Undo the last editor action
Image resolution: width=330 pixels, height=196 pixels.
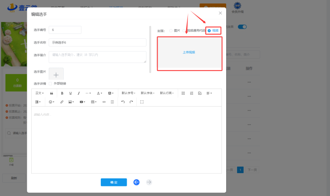pyautogui.click(x=123, y=102)
